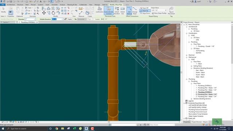This screenshot has width=233, height=131.
Task: Open the File menu tab
Action: [x=3, y=5]
